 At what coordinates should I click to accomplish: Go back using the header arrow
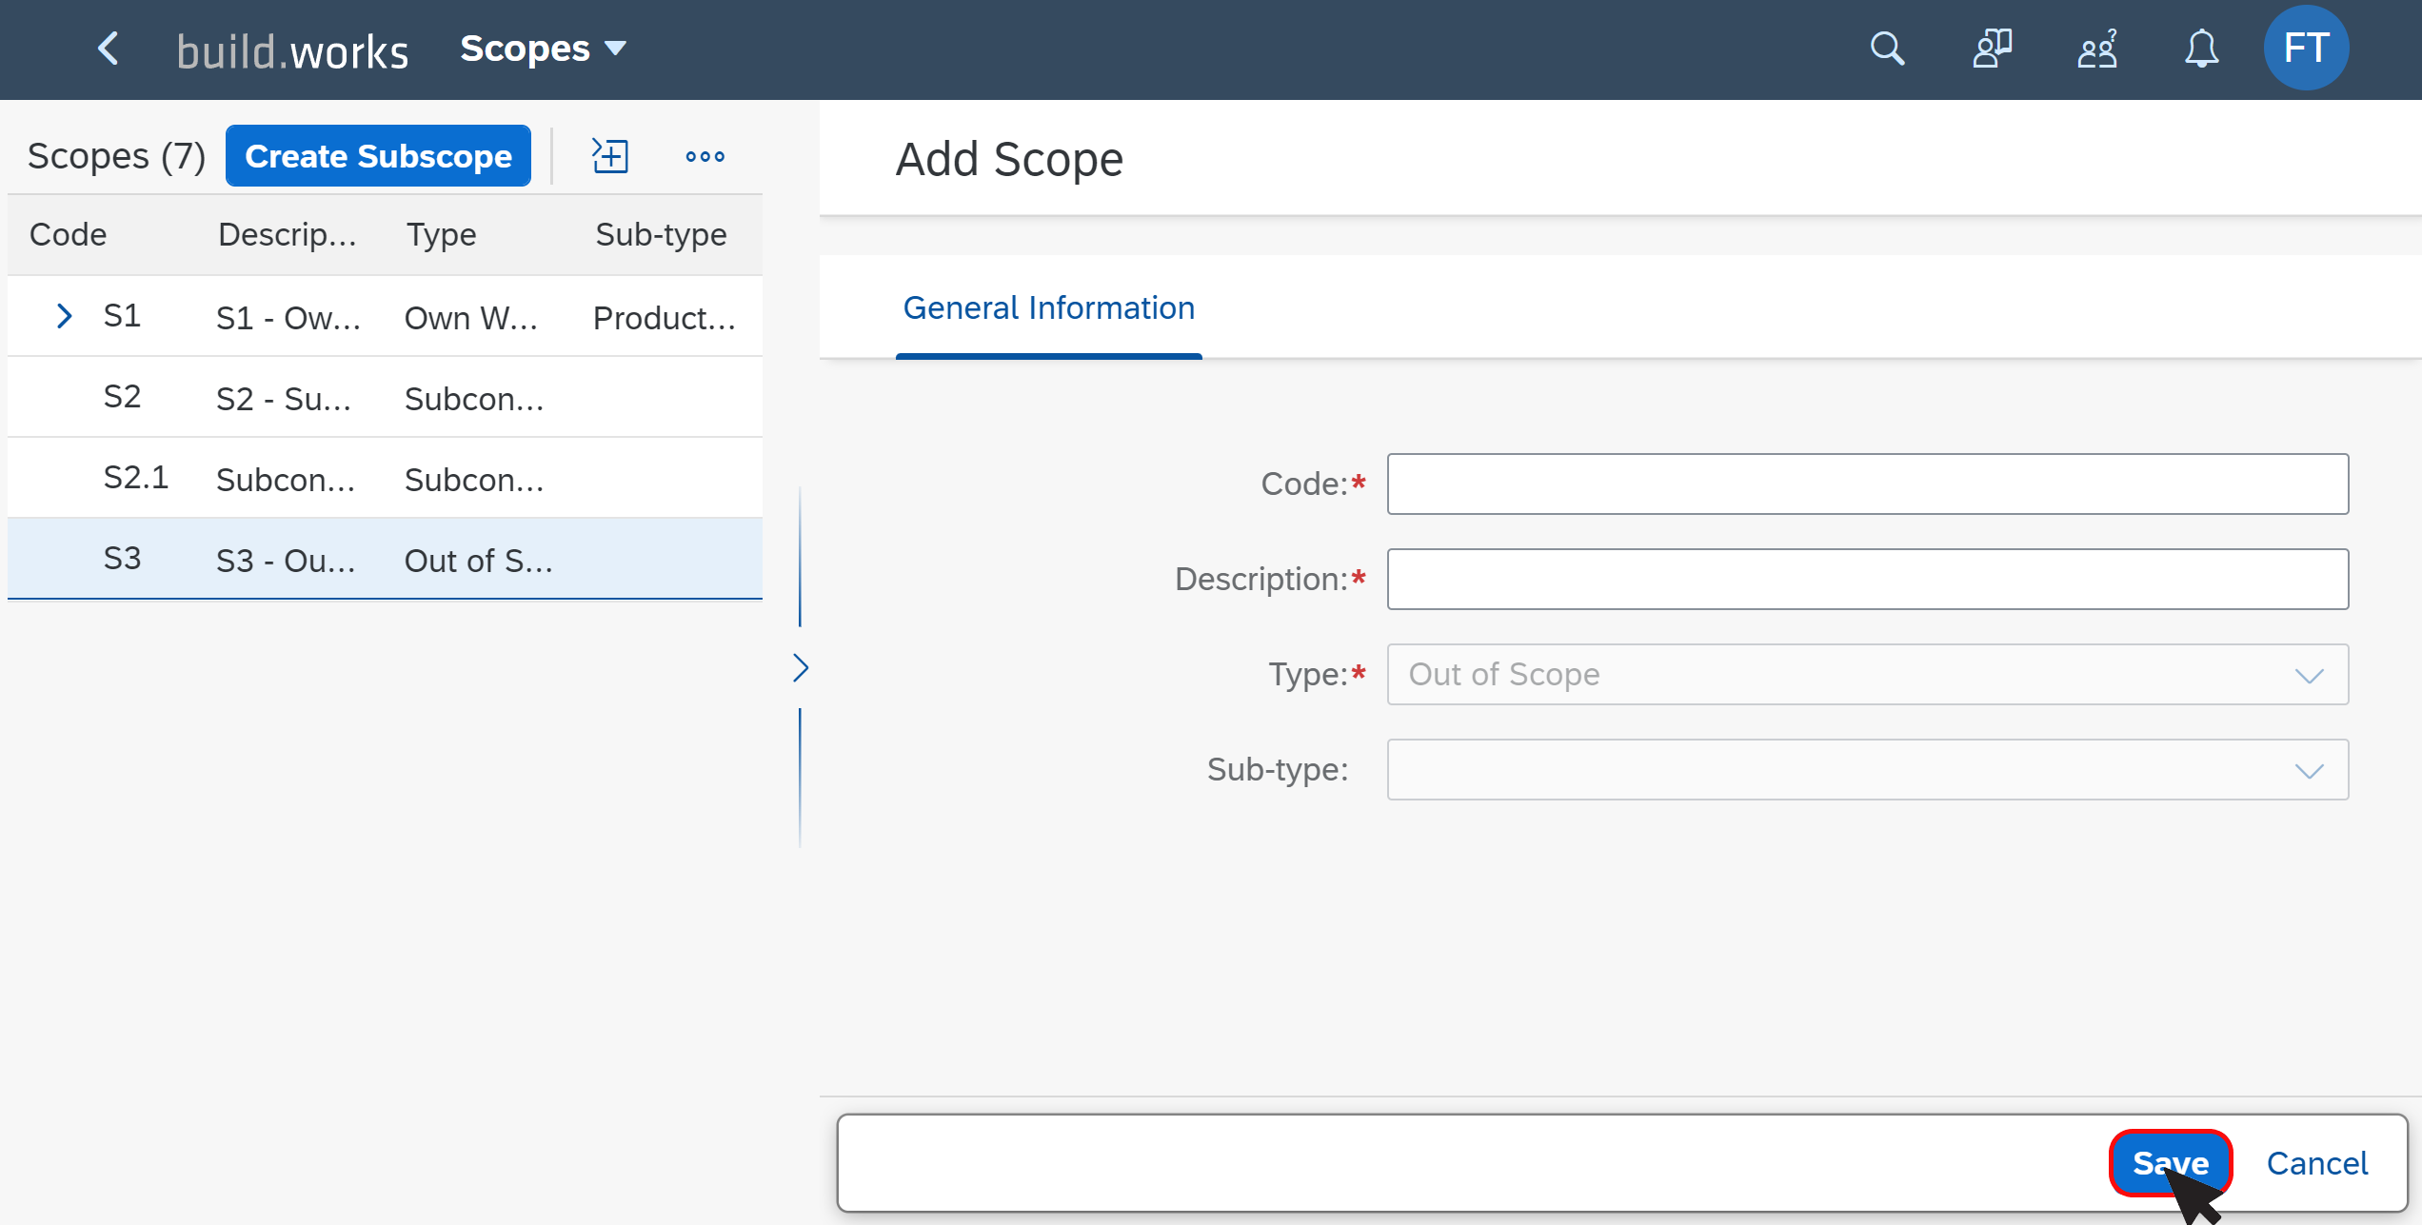[109, 49]
